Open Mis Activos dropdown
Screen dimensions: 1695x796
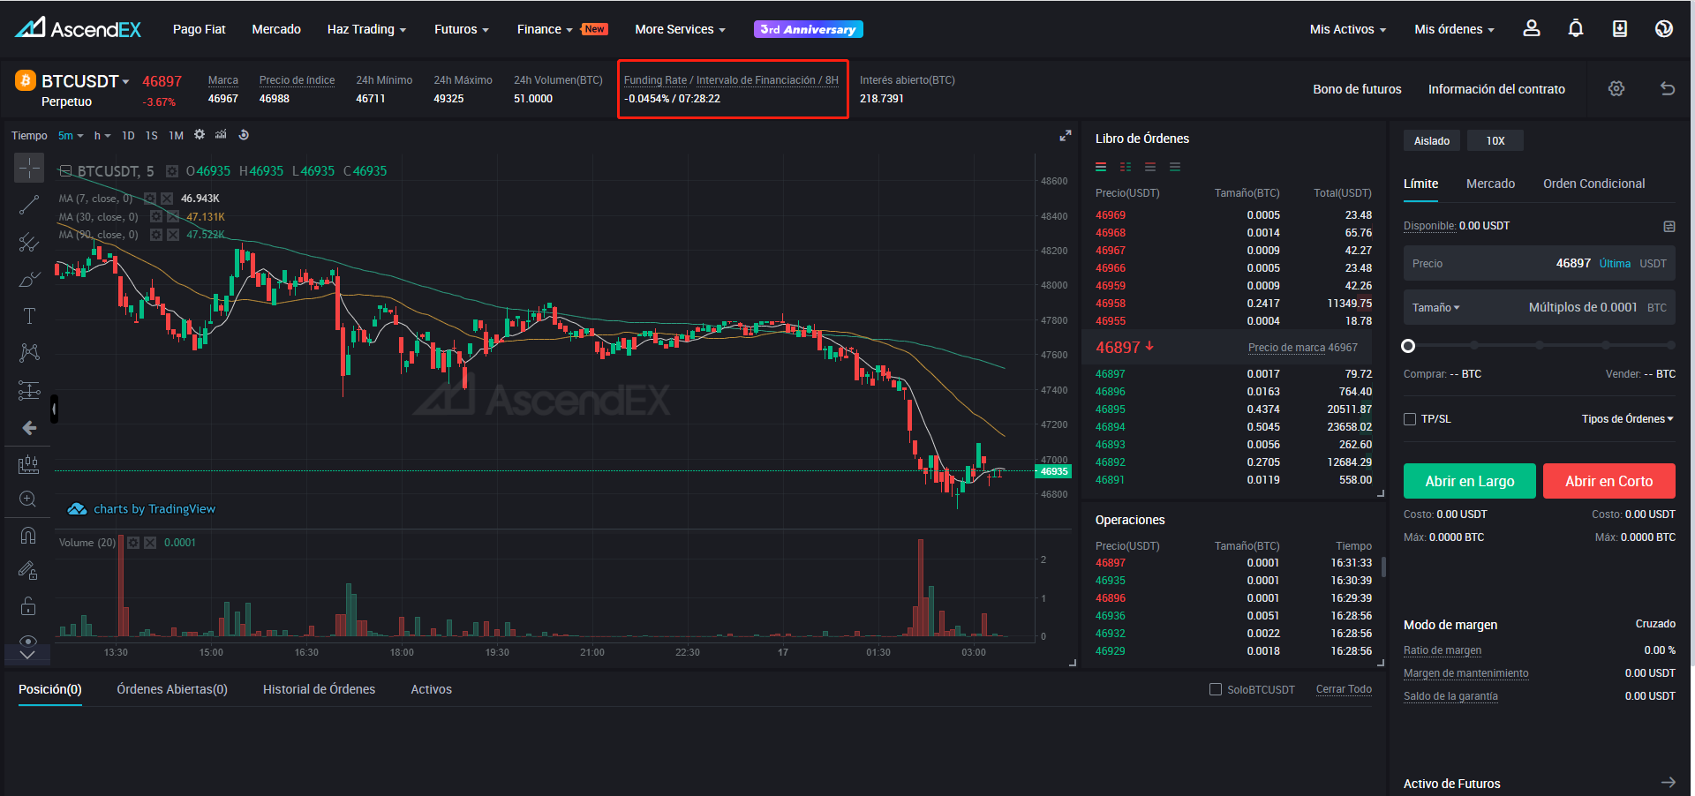[x=1348, y=29]
